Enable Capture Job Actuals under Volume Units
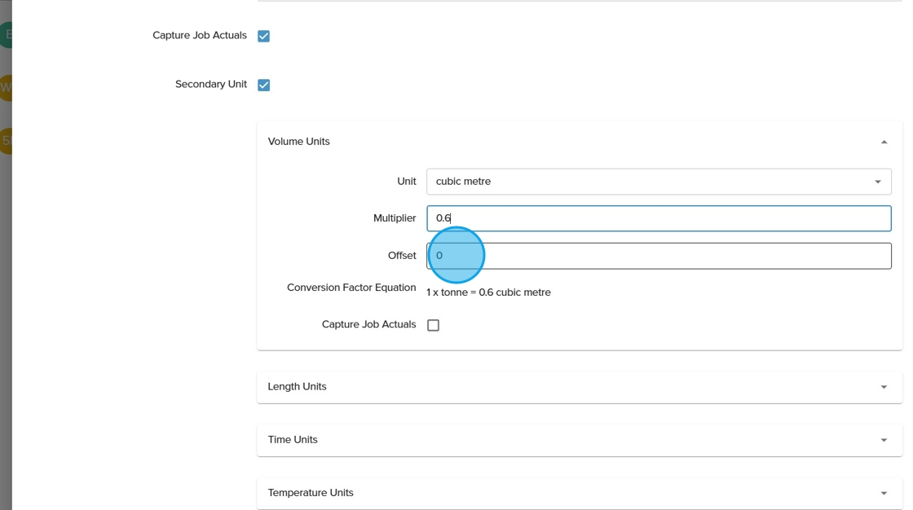Screen dimensions: 913x510 (433, 325)
